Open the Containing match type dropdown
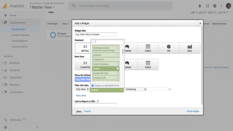This screenshot has width=233, height=131. tap(135, 89)
